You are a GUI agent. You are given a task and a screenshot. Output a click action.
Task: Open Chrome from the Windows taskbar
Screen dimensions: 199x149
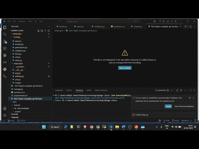tap(91, 127)
